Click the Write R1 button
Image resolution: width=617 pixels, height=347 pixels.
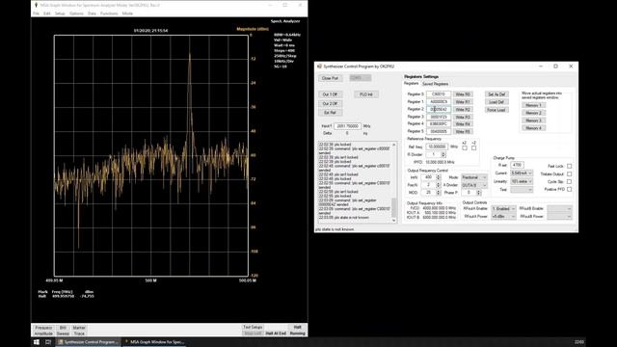(463, 102)
